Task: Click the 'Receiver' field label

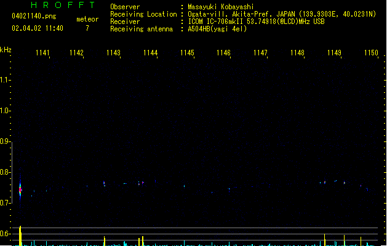Action: coord(125,22)
